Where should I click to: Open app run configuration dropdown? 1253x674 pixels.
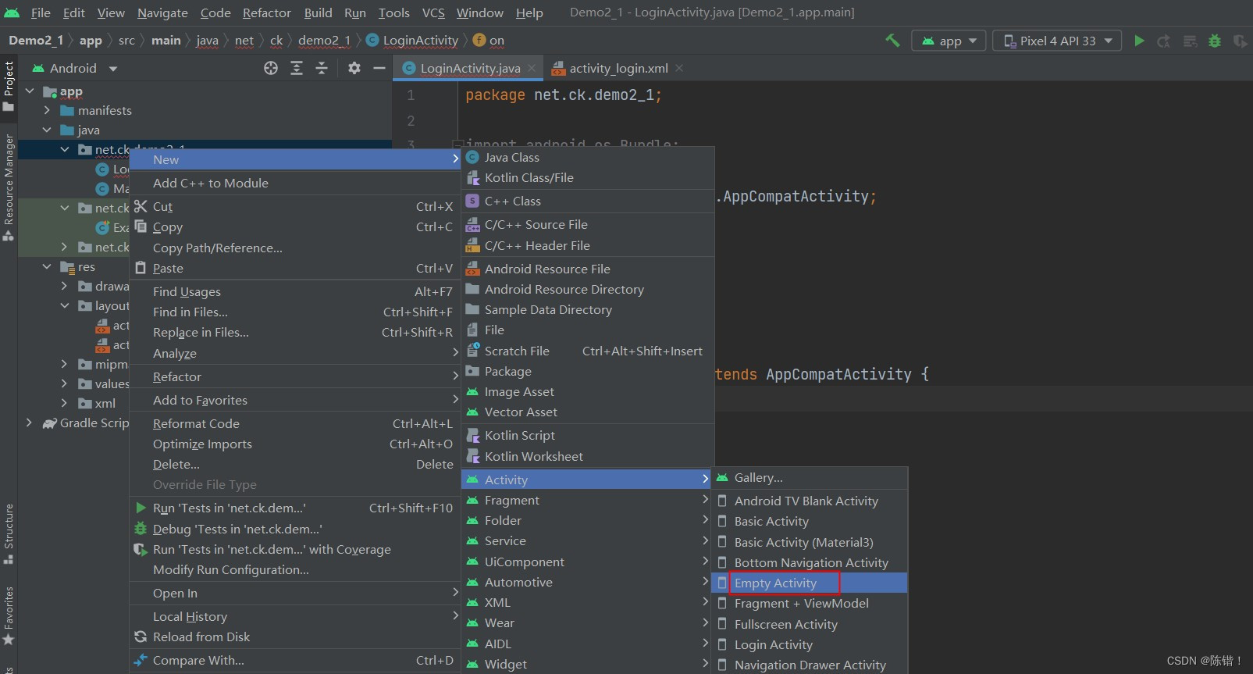point(949,41)
